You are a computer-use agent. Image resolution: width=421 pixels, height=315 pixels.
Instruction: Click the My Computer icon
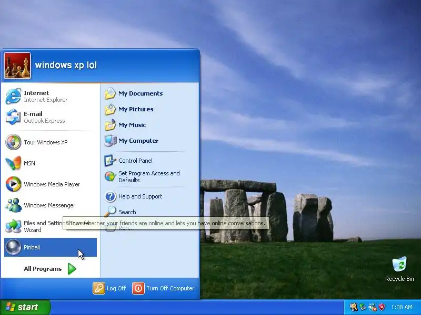(x=111, y=141)
